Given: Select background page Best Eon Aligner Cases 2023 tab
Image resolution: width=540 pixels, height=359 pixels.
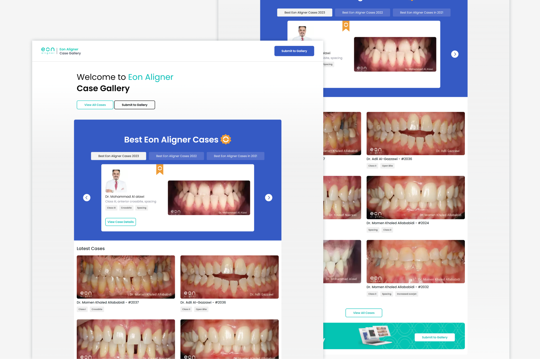Looking at the screenshot, I should [305, 12].
